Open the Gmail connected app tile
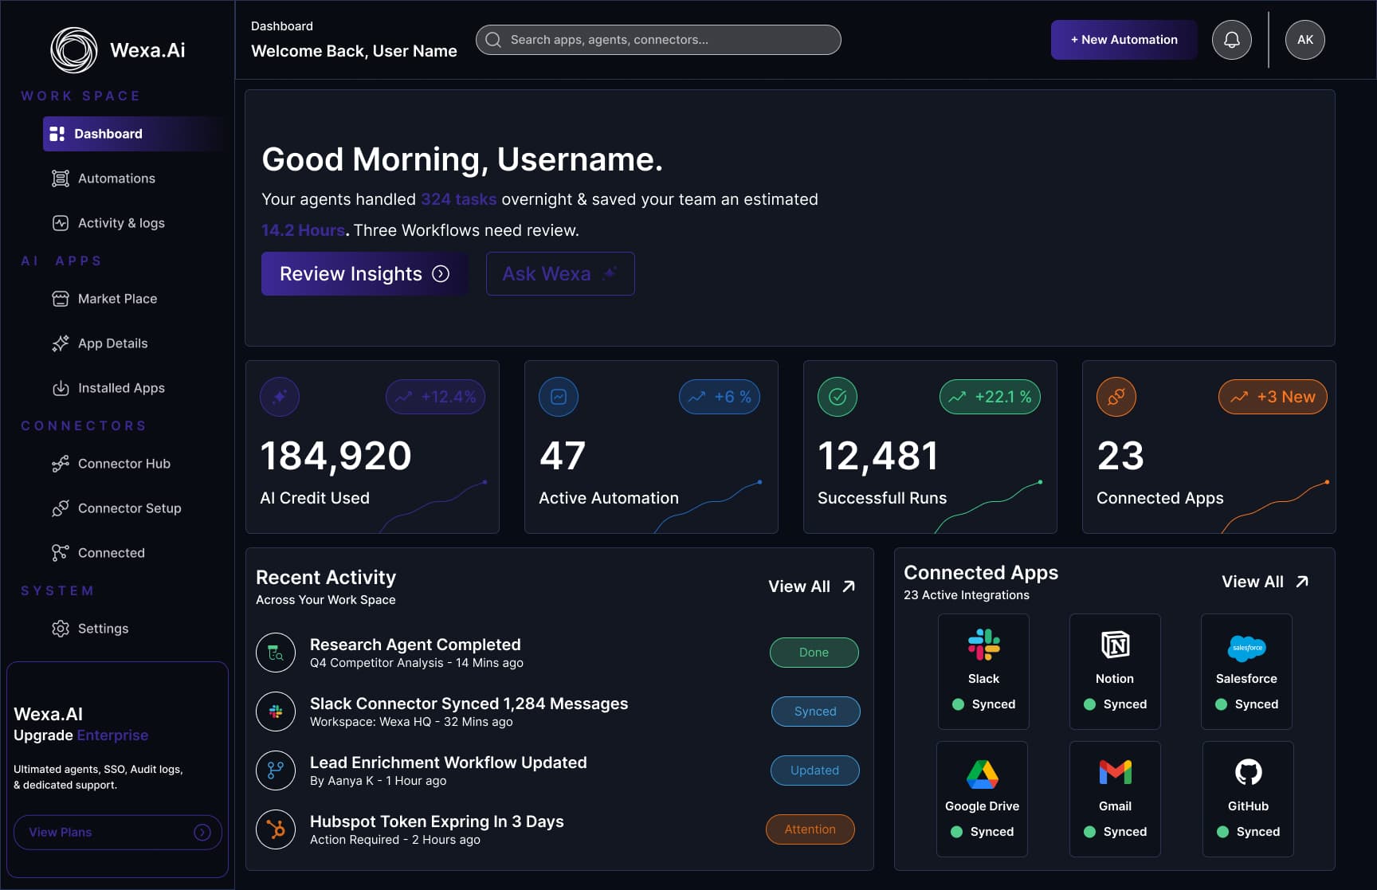 [1115, 799]
